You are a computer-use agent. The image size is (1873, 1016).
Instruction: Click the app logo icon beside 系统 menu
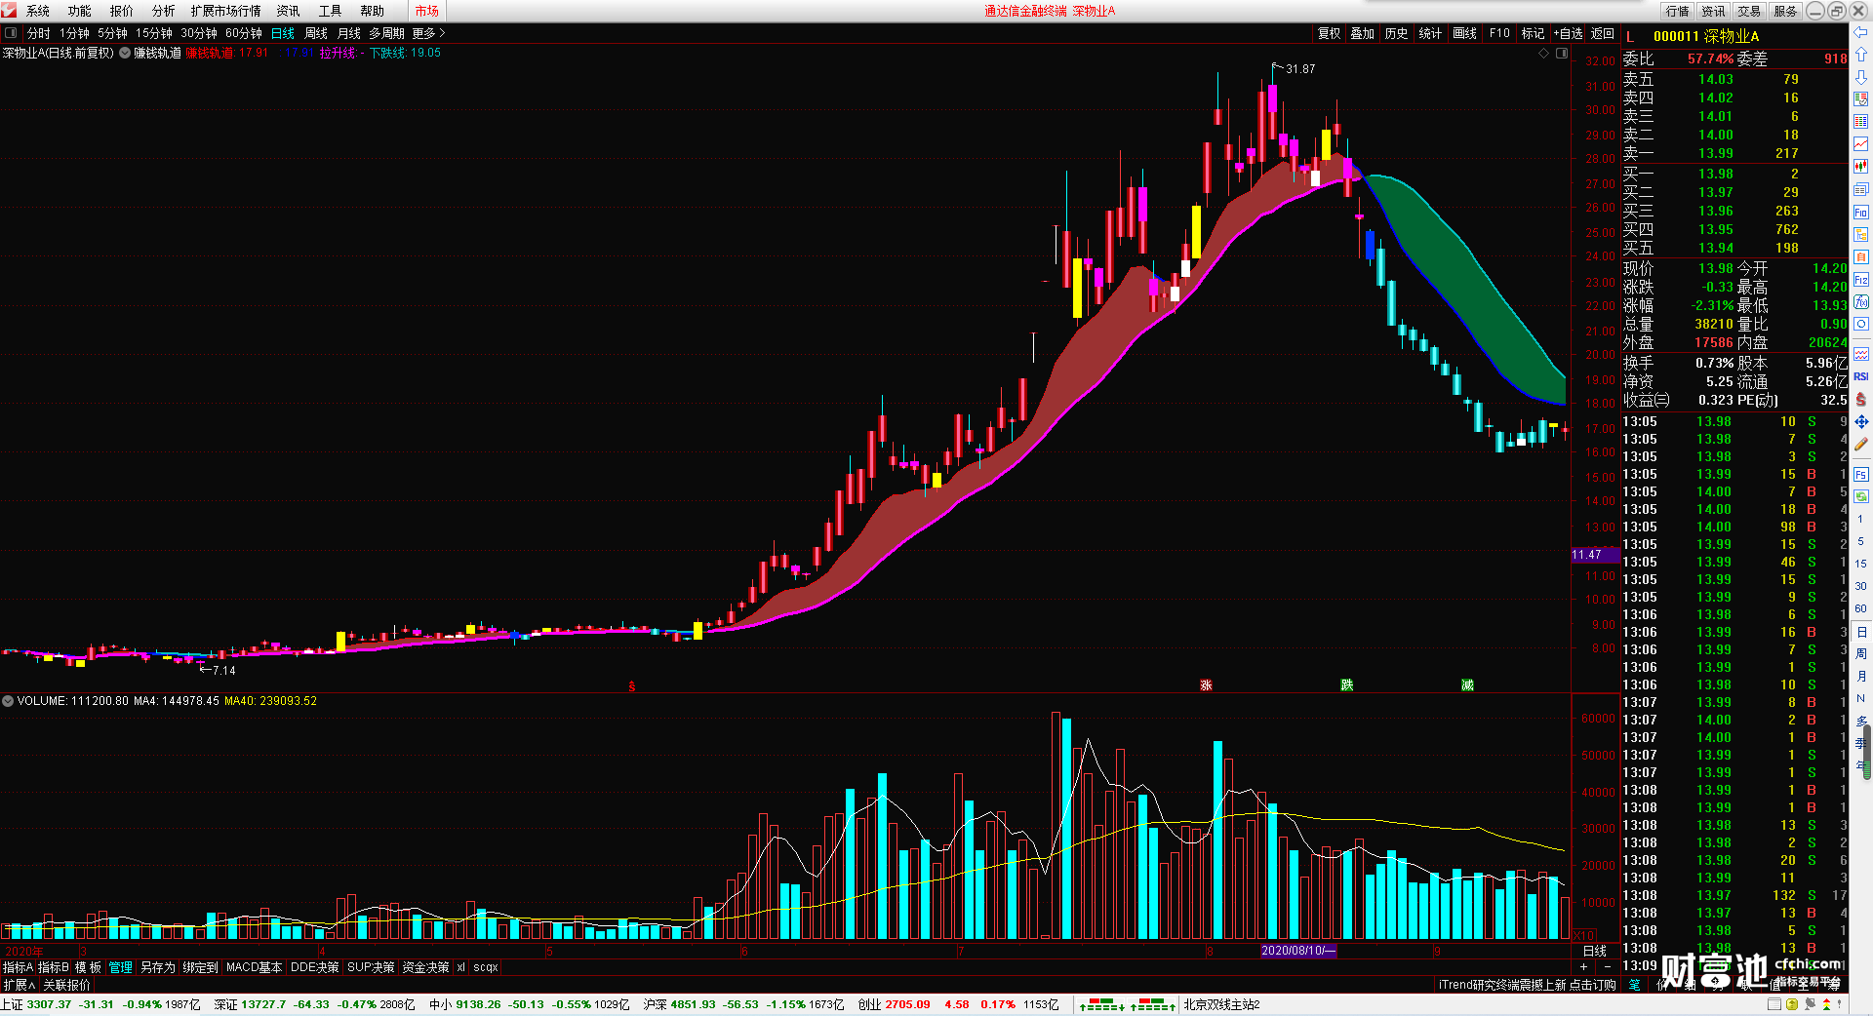pos(10,11)
